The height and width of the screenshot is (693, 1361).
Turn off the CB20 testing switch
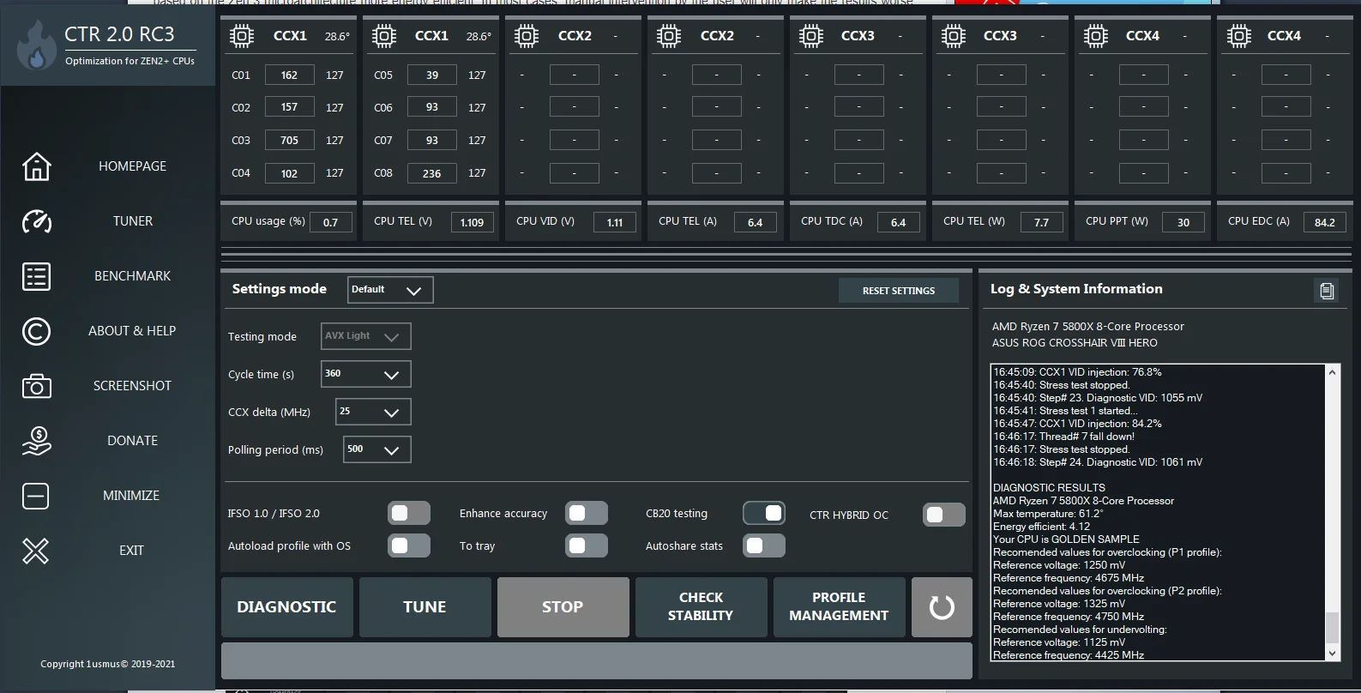coord(764,514)
